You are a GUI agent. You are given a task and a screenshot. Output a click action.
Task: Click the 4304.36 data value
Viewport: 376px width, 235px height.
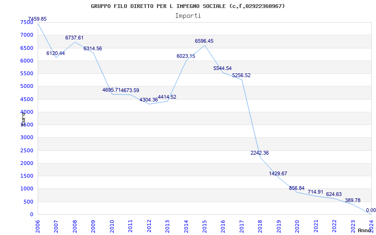coord(149,100)
